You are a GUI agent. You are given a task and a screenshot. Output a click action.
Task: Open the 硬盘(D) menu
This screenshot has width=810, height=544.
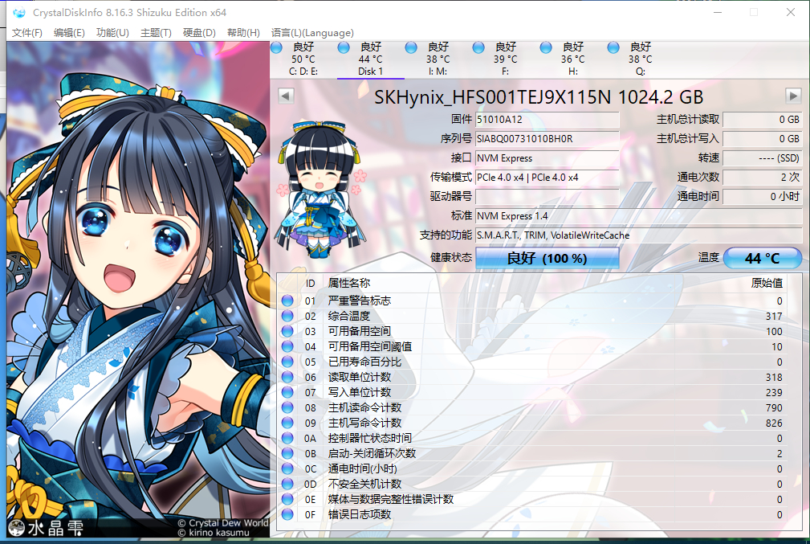tap(199, 33)
